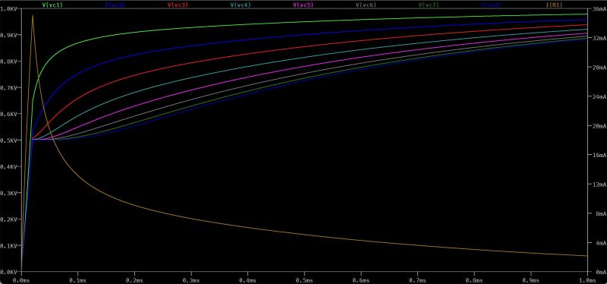This screenshot has width=607, height=284.
Task: Click the 0.0KV voltage axis label
Action: point(8,272)
